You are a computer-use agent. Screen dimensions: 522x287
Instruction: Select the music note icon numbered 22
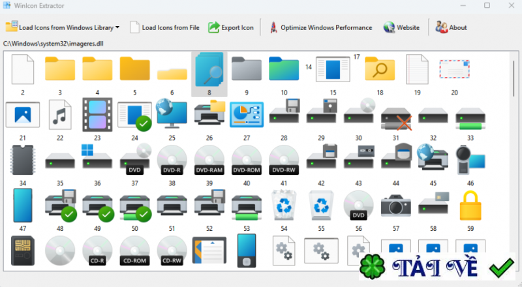pyautogui.click(x=60, y=115)
